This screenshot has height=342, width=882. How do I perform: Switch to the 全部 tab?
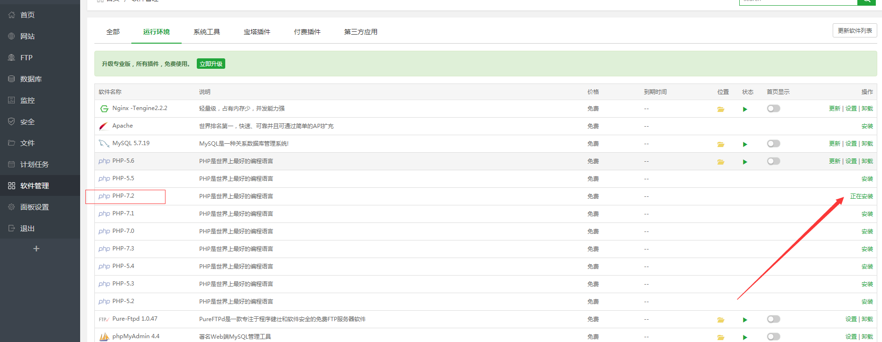113,32
